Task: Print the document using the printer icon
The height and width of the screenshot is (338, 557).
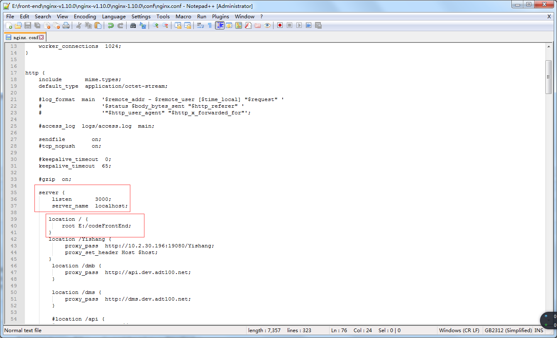Action: (66, 25)
